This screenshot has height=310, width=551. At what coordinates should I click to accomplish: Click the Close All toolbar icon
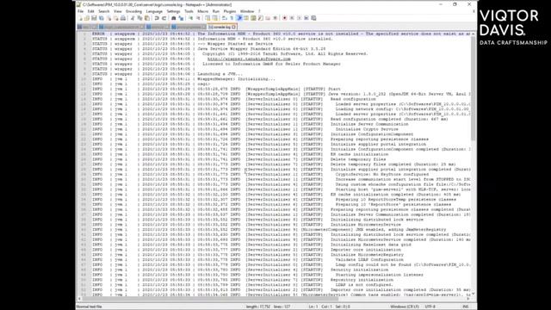[x=116, y=18]
